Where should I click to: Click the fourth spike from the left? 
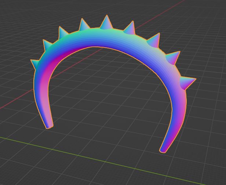84,26
